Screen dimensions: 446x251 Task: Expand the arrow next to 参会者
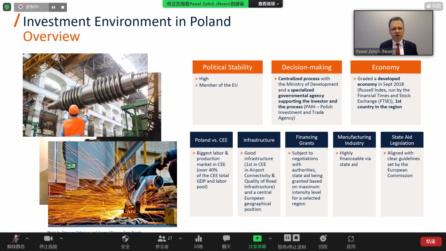180,238
